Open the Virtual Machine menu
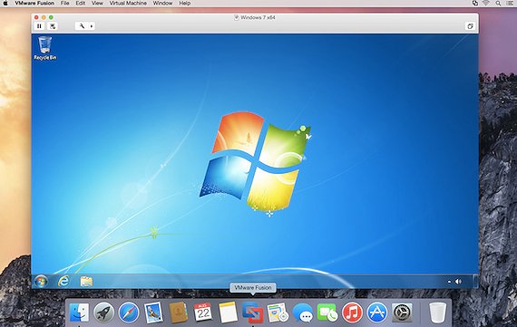The height and width of the screenshot is (327, 517). [128, 3]
